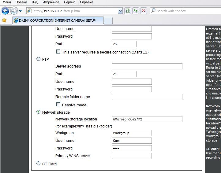Enable the StartTLS secure connection checkbox
This screenshot has height=173, width=221.
click(x=58, y=52)
